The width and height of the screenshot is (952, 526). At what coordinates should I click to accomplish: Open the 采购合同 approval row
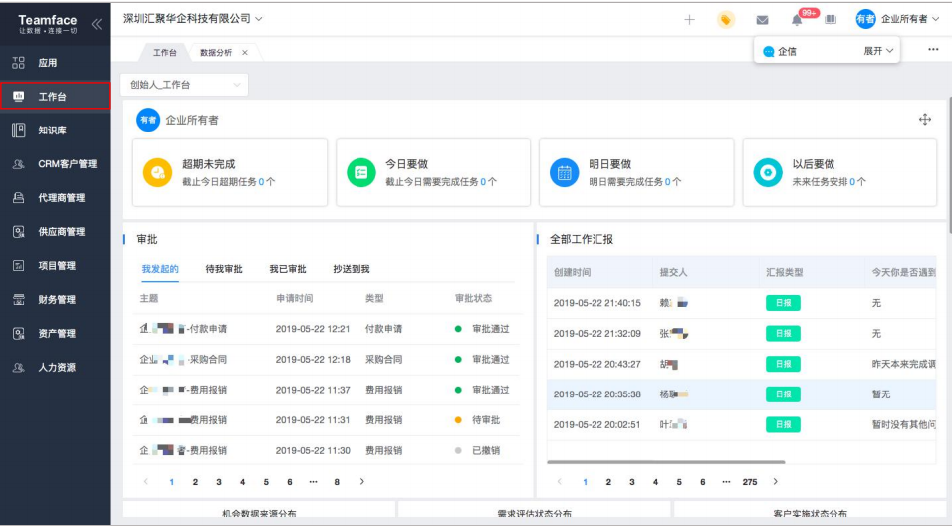point(328,359)
